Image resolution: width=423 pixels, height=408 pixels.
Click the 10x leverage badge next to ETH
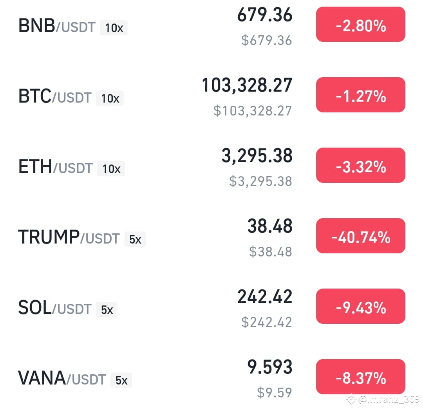[x=111, y=169]
